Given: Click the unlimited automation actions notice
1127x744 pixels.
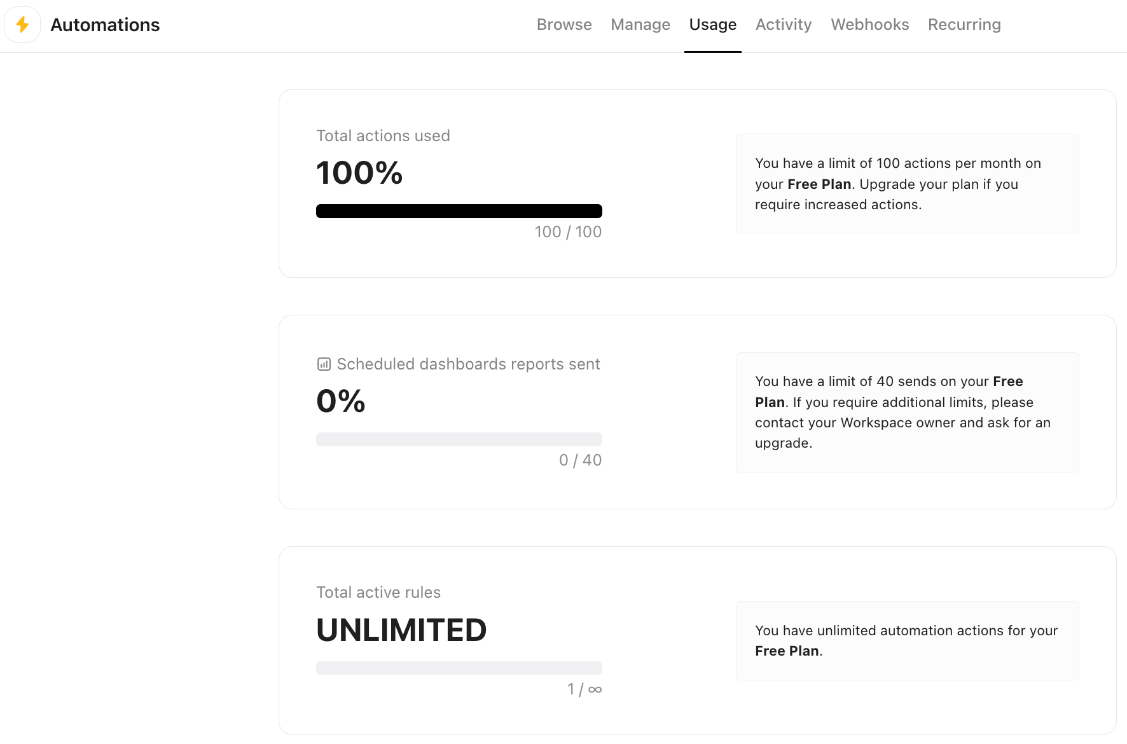Looking at the screenshot, I should tap(906, 640).
